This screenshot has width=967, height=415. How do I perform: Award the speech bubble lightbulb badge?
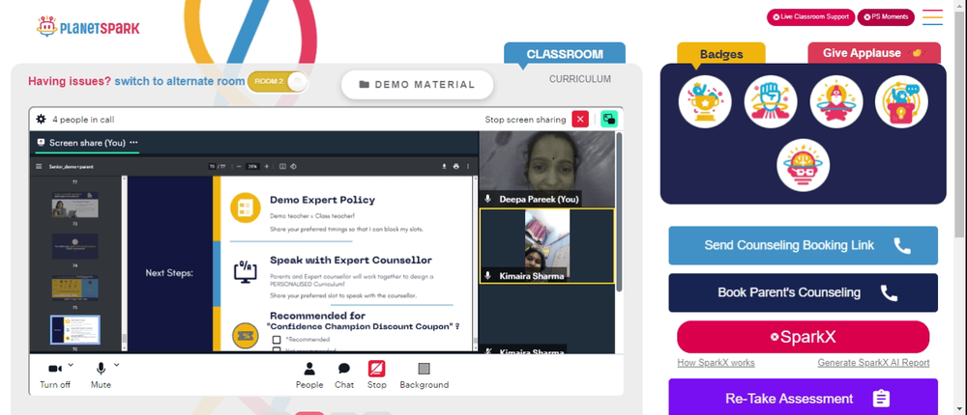(x=901, y=101)
